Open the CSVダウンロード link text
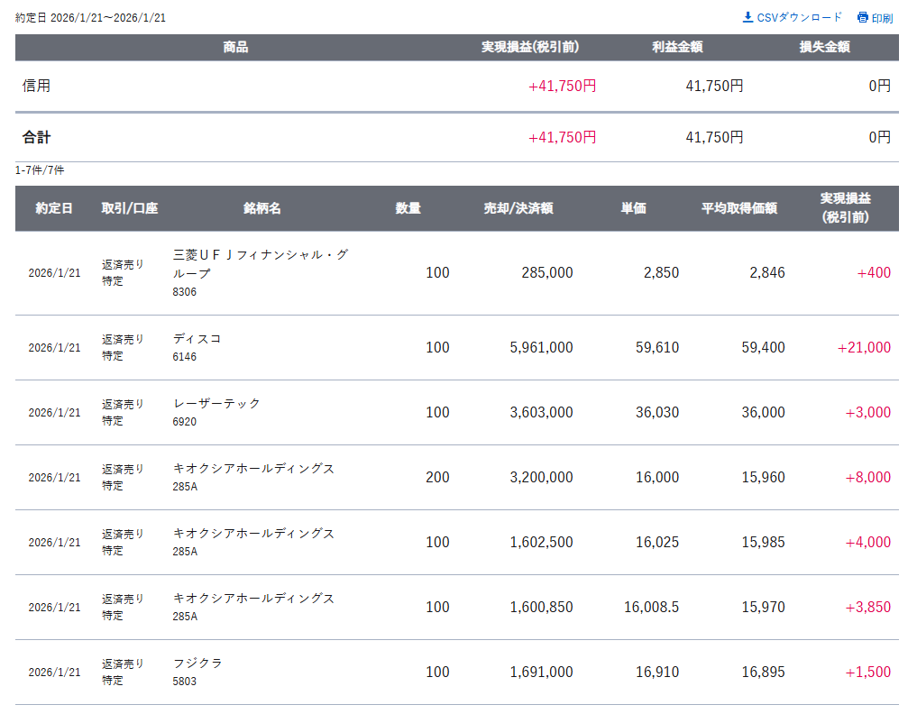 point(799,17)
